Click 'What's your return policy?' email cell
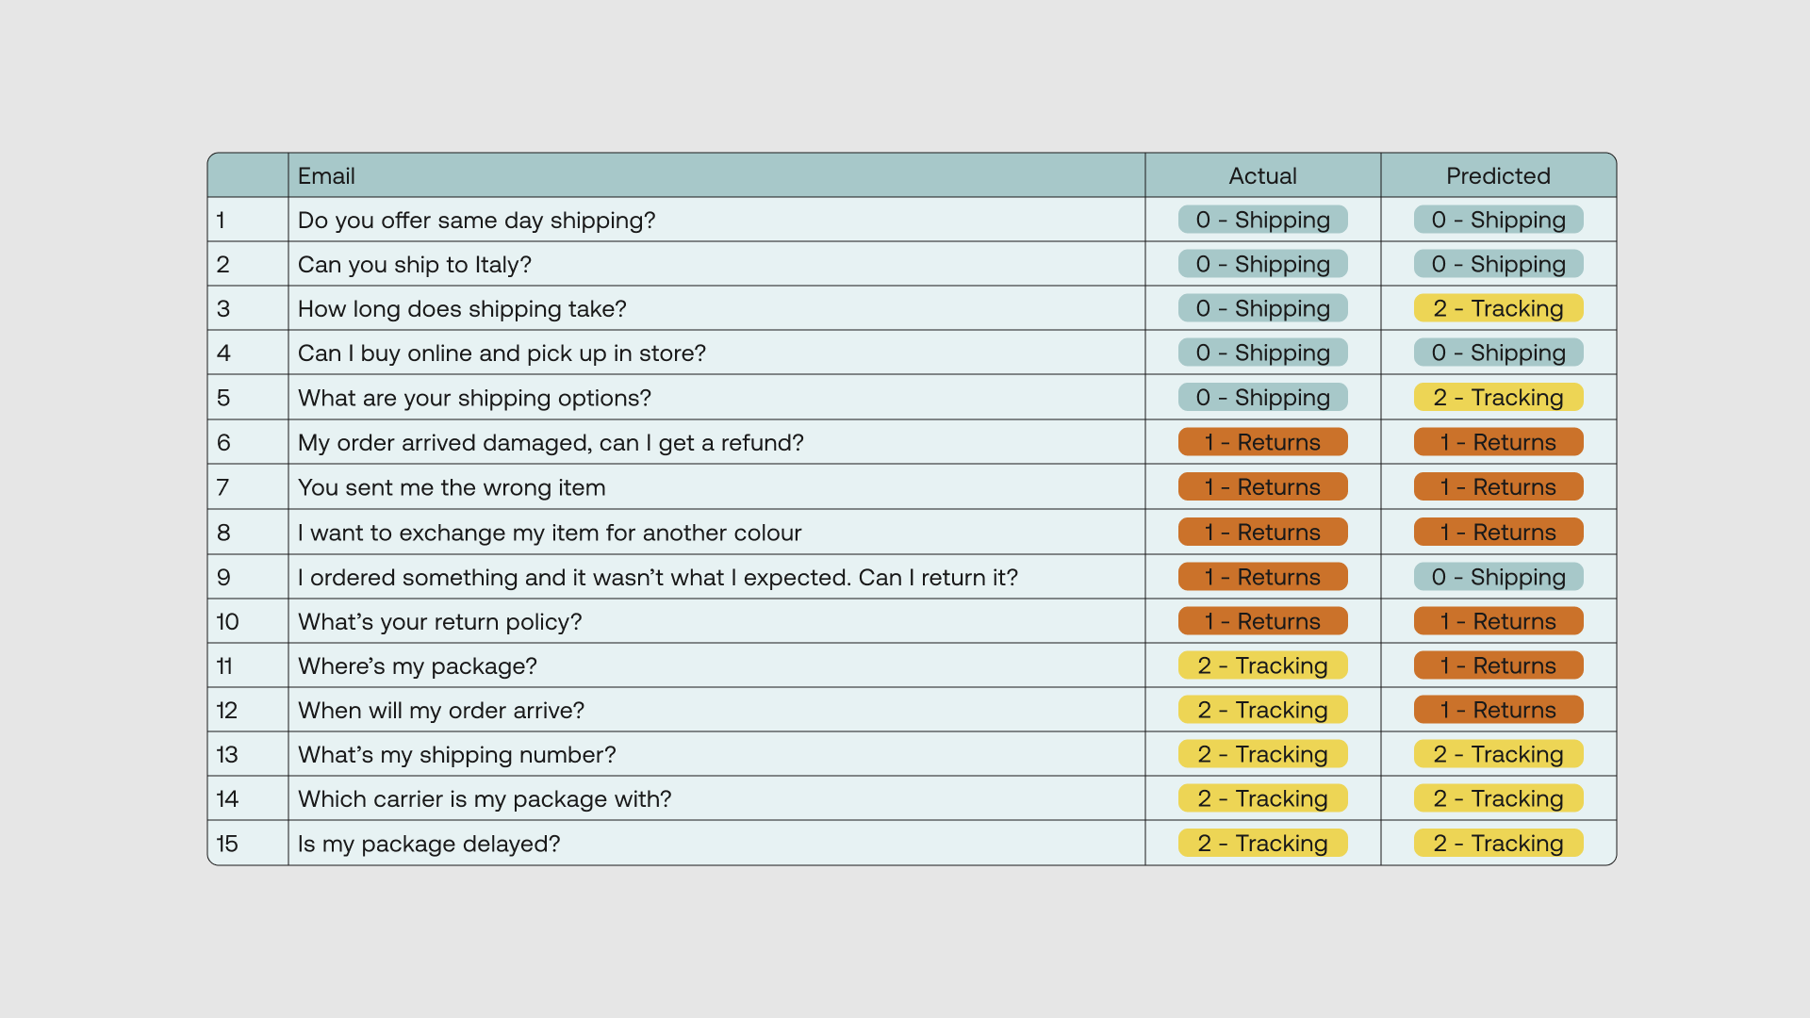This screenshot has width=1810, height=1018. (440, 622)
